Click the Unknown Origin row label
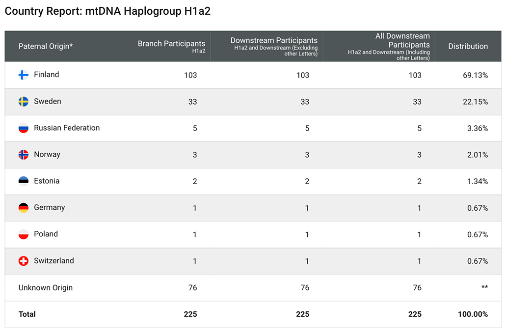This screenshot has height=335, width=506. (x=46, y=288)
